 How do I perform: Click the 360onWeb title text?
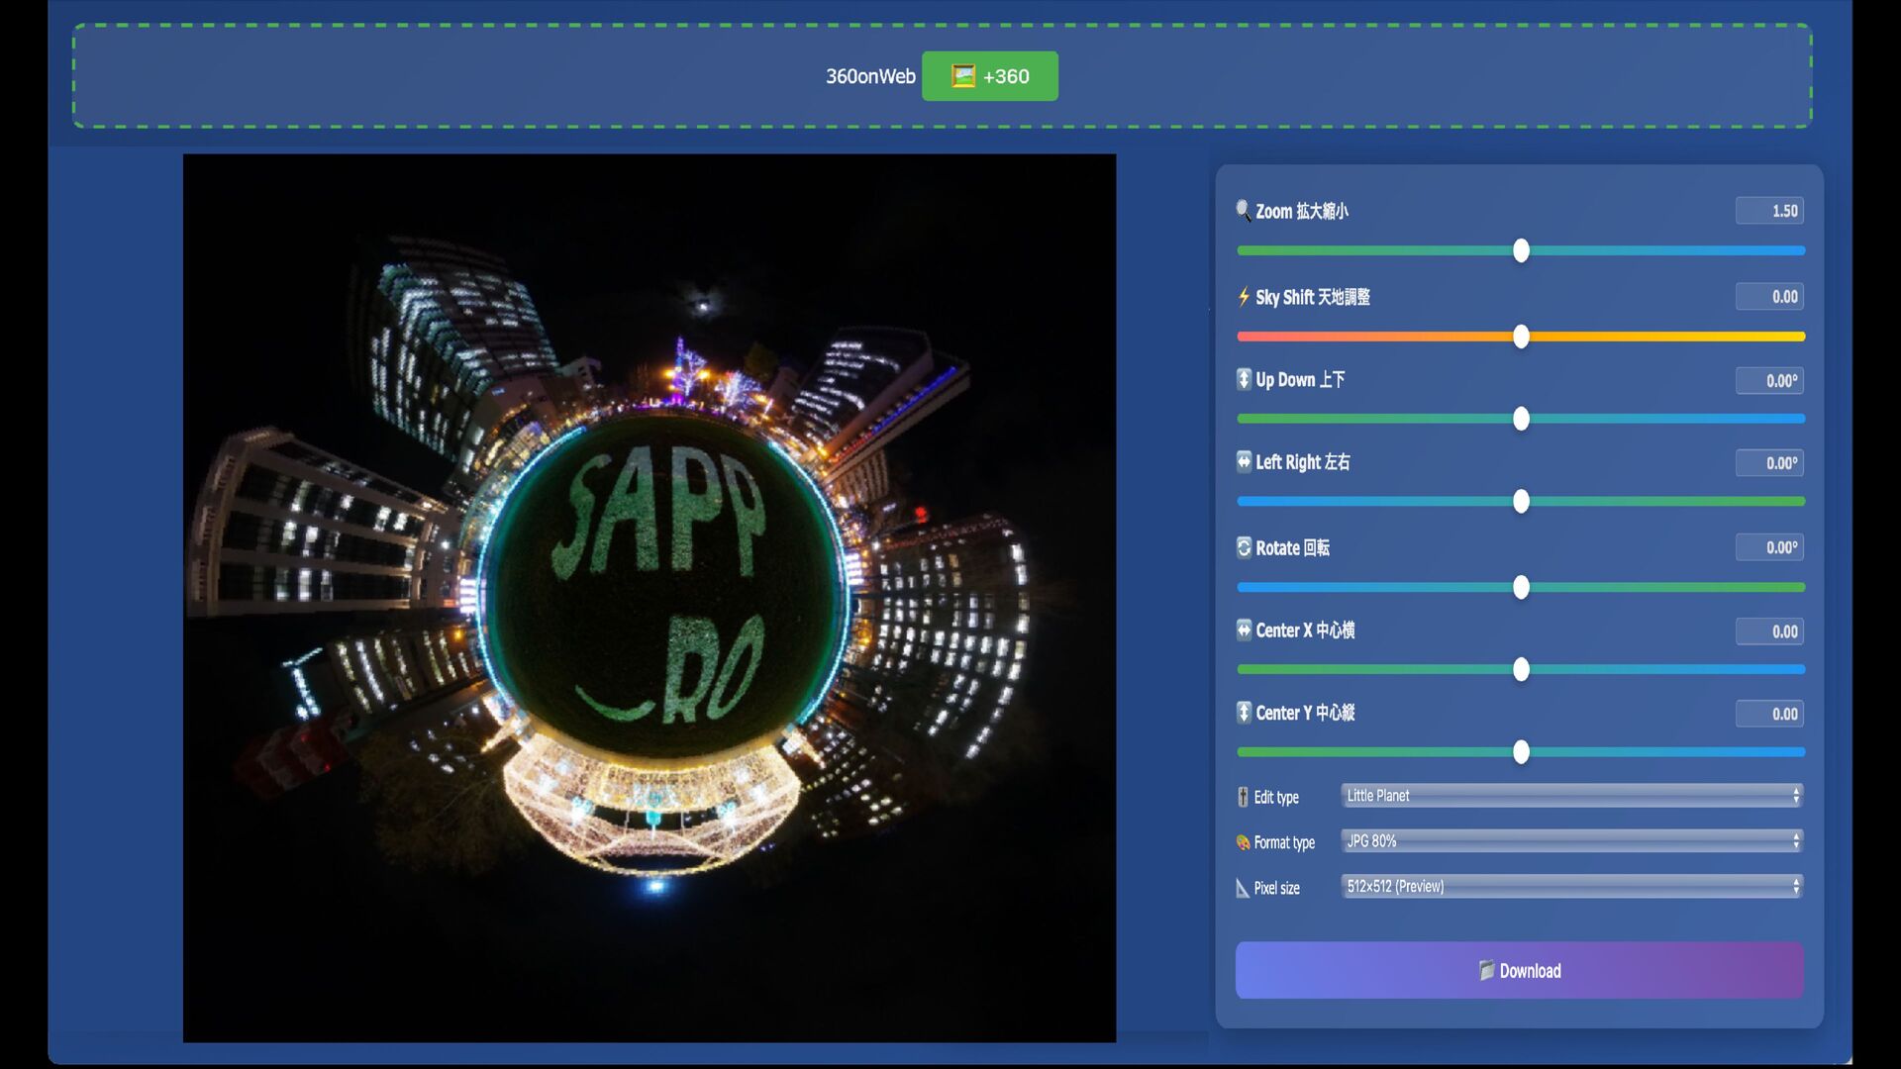click(870, 76)
